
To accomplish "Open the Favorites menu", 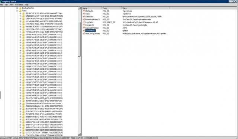I will click(x=19, y=5).
